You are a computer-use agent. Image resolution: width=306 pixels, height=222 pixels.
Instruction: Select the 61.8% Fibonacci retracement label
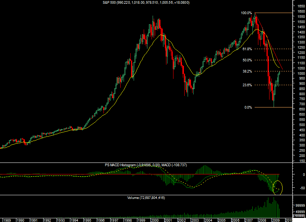(247, 49)
